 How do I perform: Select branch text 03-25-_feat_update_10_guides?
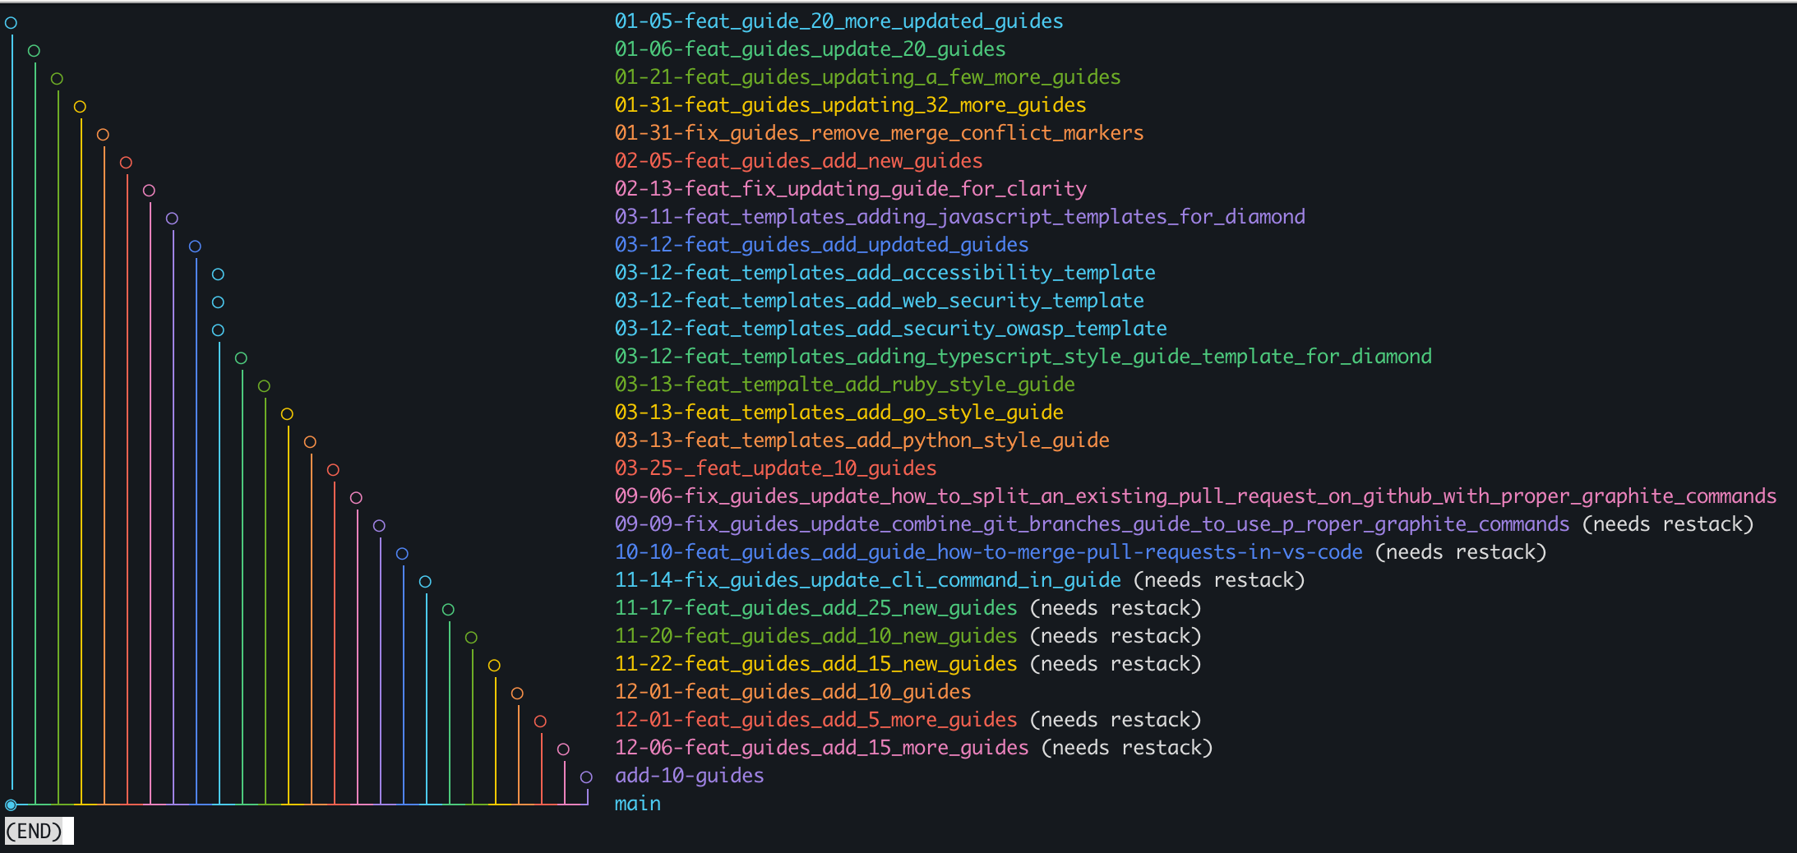click(x=774, y=468)
